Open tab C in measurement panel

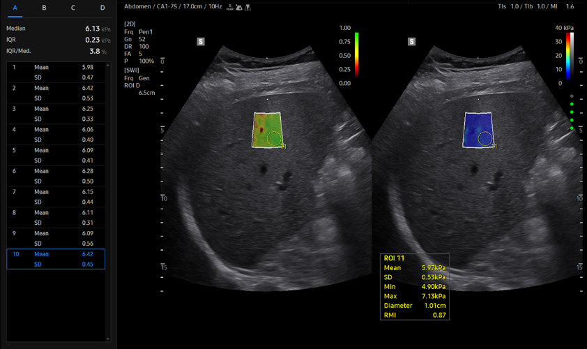pyautogui.click(x=73, y=8)
